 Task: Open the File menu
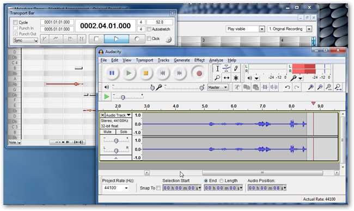(103, 60)
